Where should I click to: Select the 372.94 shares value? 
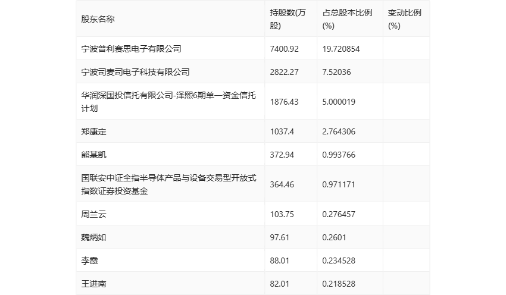click(x=282, y=155)
